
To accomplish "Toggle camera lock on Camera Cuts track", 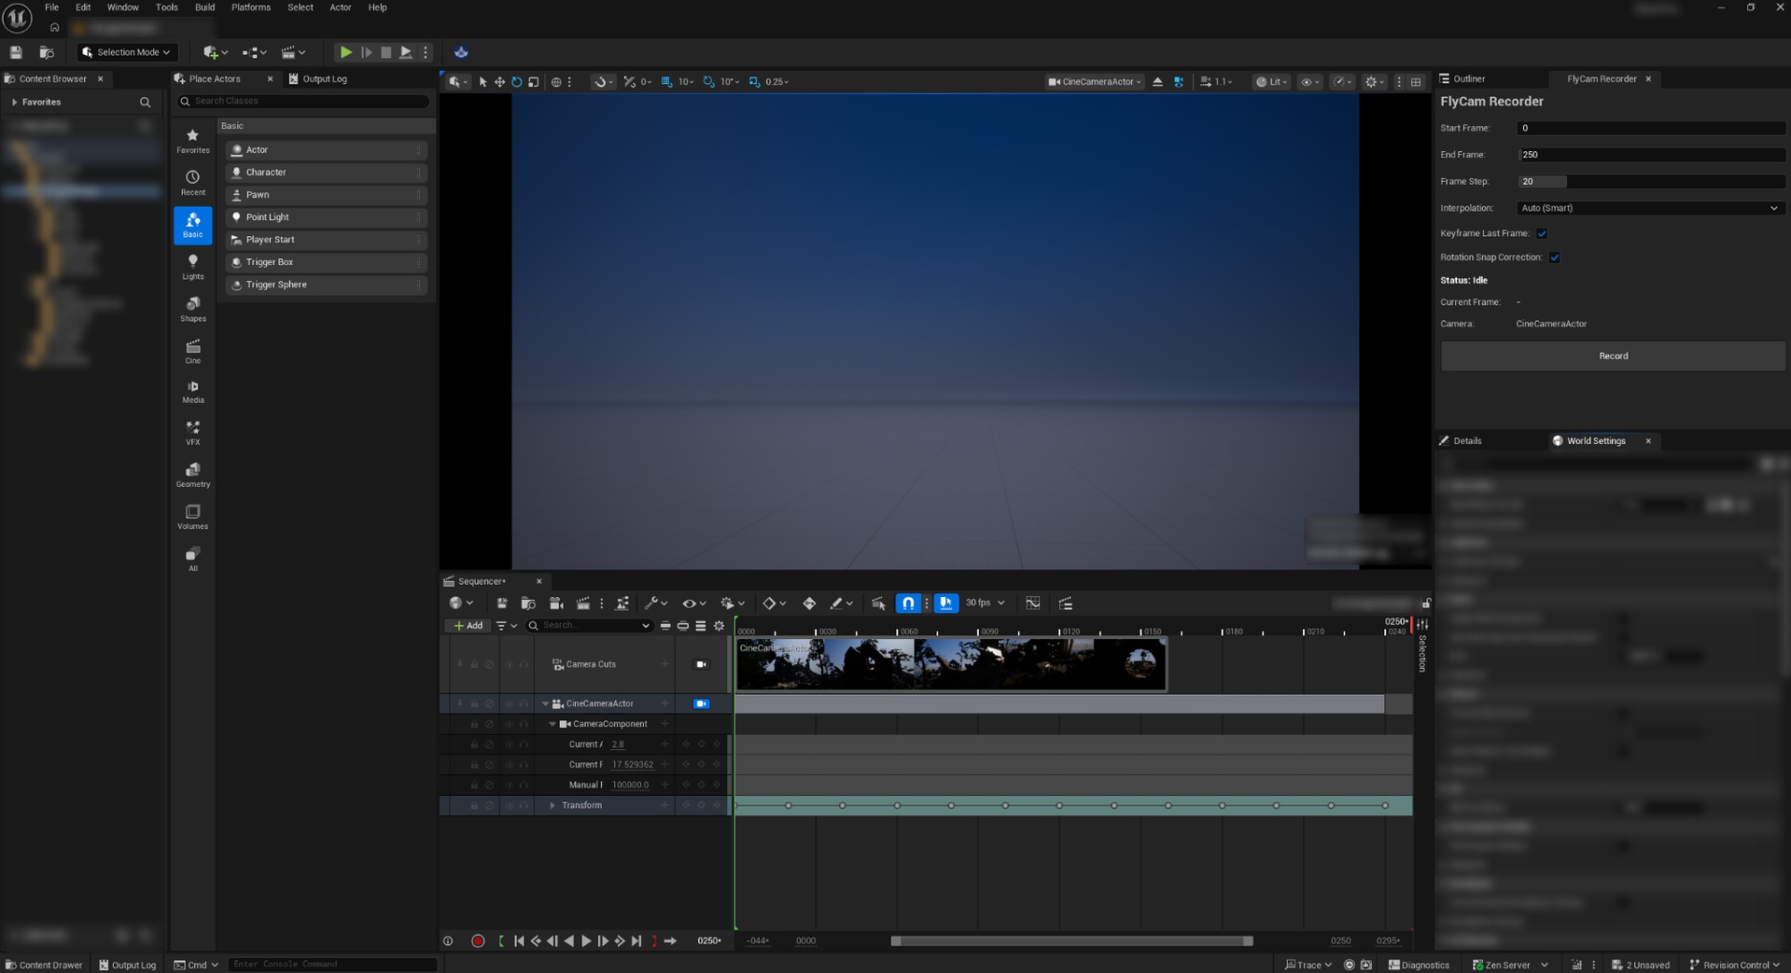I will click(x=701, y=664).
